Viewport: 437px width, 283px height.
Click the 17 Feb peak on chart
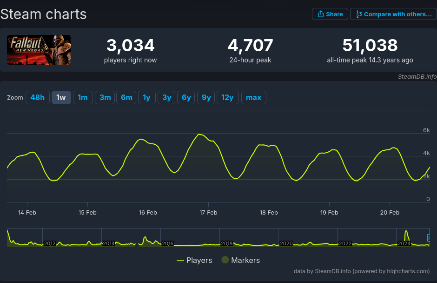point(199,135)
